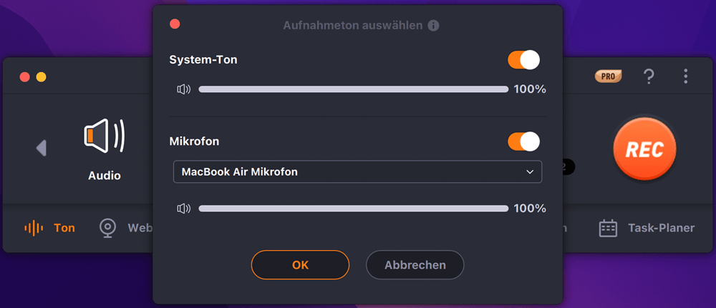Close the Aufnahmeton auswählen dialog
The width and height of the screenshot is (716, 308).
coord(175,24)
